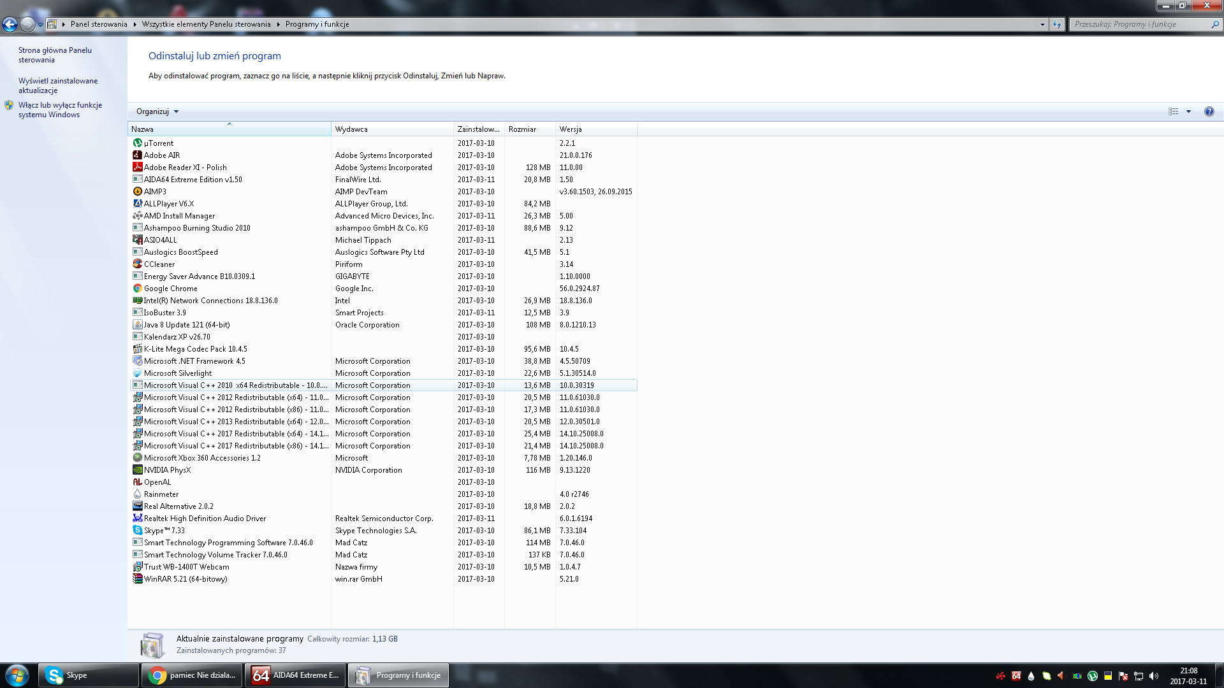The image size is (1224, 688).
Task: Click the Google Chrome list icon
Action: 137,289
